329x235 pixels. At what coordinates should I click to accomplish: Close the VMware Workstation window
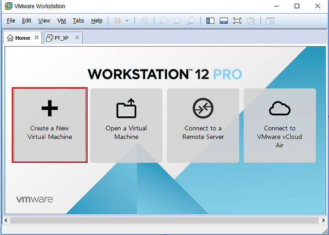318,6
